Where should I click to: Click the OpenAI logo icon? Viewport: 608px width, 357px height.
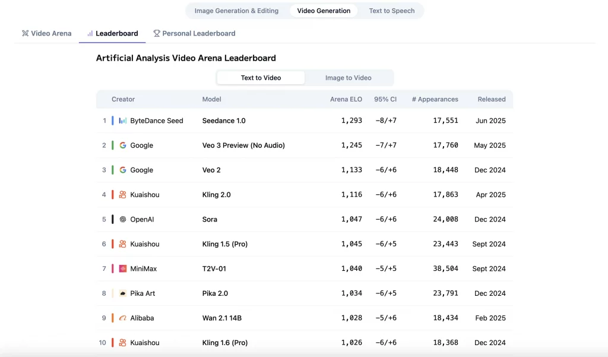pyautogui.click(x=123, y=219)
